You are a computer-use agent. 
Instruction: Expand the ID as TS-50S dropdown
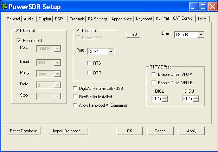201,34
